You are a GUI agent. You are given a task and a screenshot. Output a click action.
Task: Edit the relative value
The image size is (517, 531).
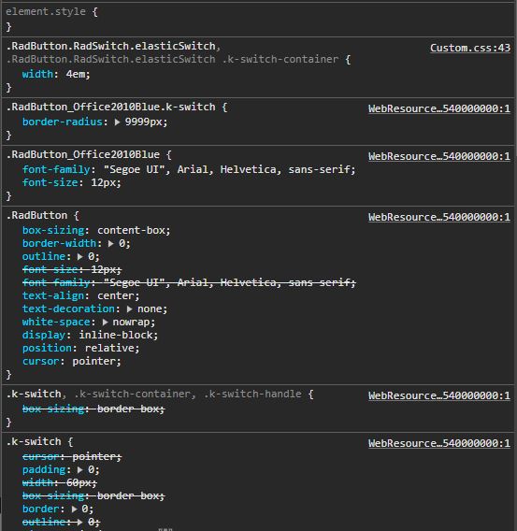[109, 349]
